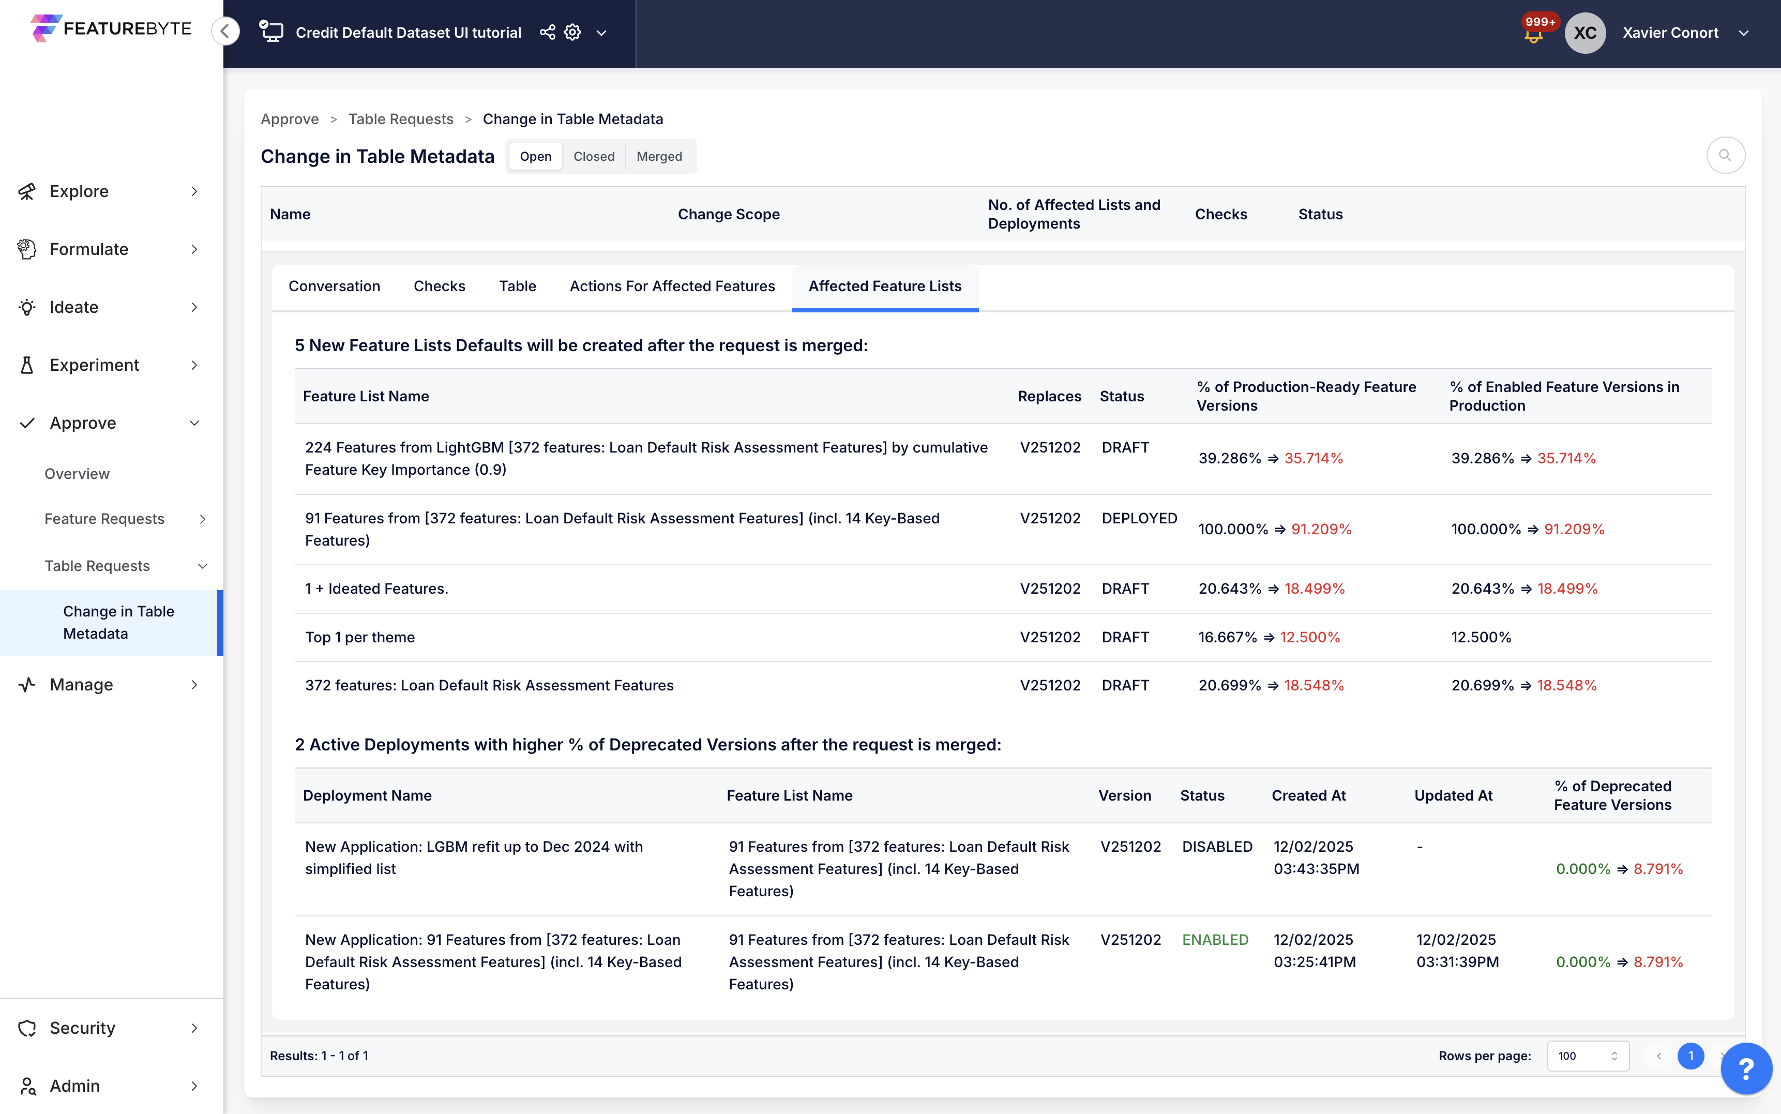The height and width of the screenshot is (1114, 1781).
Task: Click the share icon next to catalog name
Action: tap(547, 33)
